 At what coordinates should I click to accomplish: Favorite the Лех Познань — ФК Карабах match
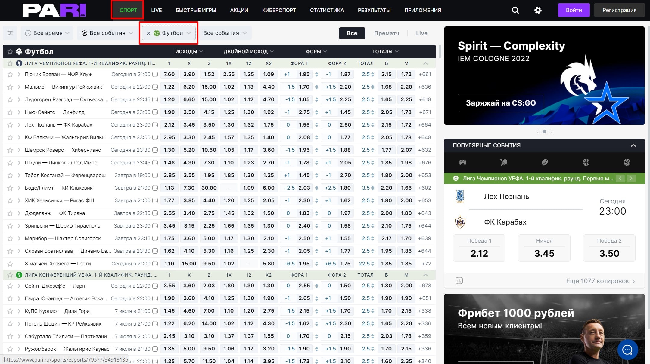tap(10, 125)
